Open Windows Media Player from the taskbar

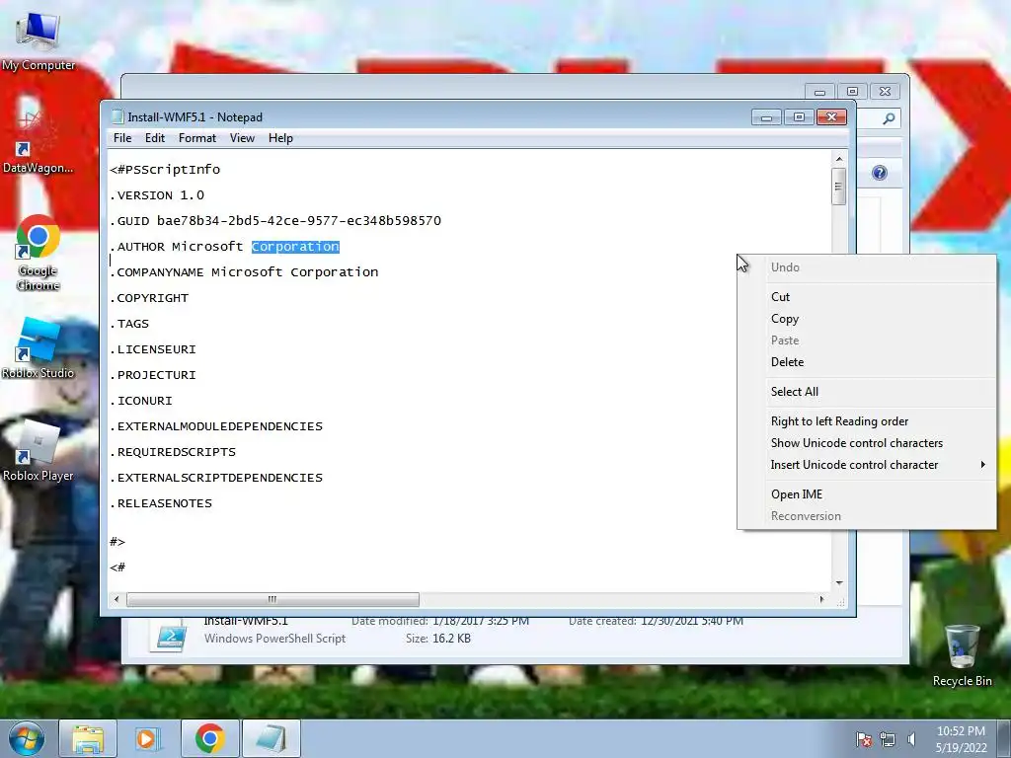148,738
